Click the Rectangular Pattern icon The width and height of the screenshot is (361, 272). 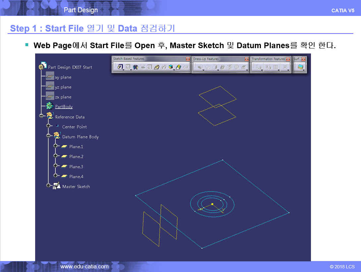(x=275, y=67)
